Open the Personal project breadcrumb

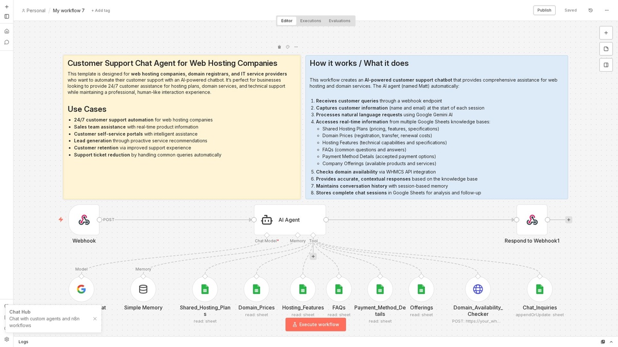pos(33,10)
